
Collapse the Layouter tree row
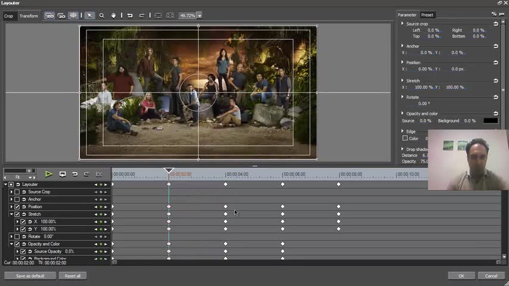[x=5, y=184]
